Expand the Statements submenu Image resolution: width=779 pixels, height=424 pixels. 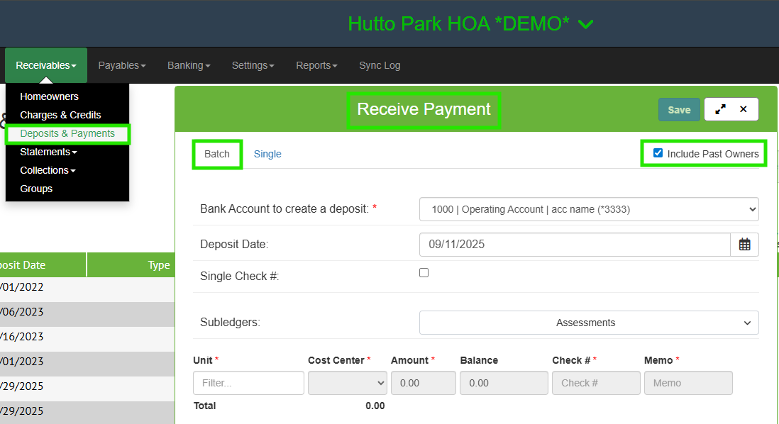(48, 152)
